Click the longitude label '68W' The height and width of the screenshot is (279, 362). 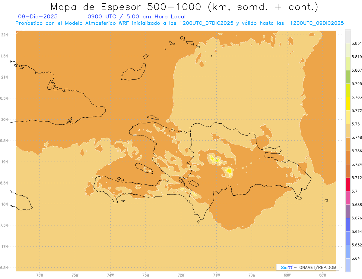point(322,275)
